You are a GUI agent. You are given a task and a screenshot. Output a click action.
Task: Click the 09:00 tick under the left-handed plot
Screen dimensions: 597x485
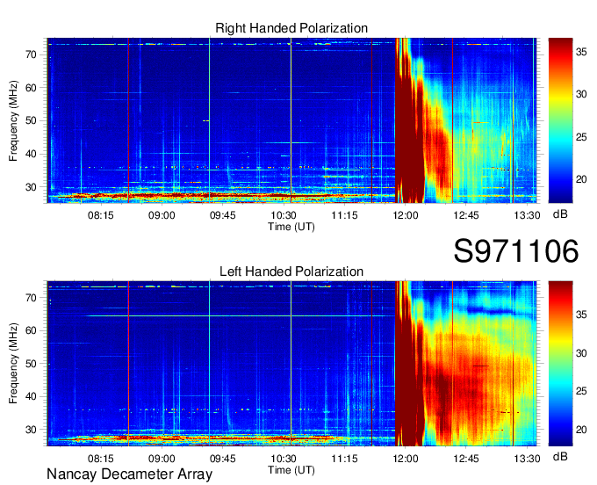tap(162, 459)
